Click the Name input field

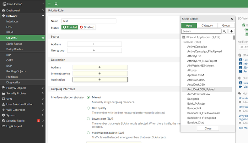pos(89,21)
